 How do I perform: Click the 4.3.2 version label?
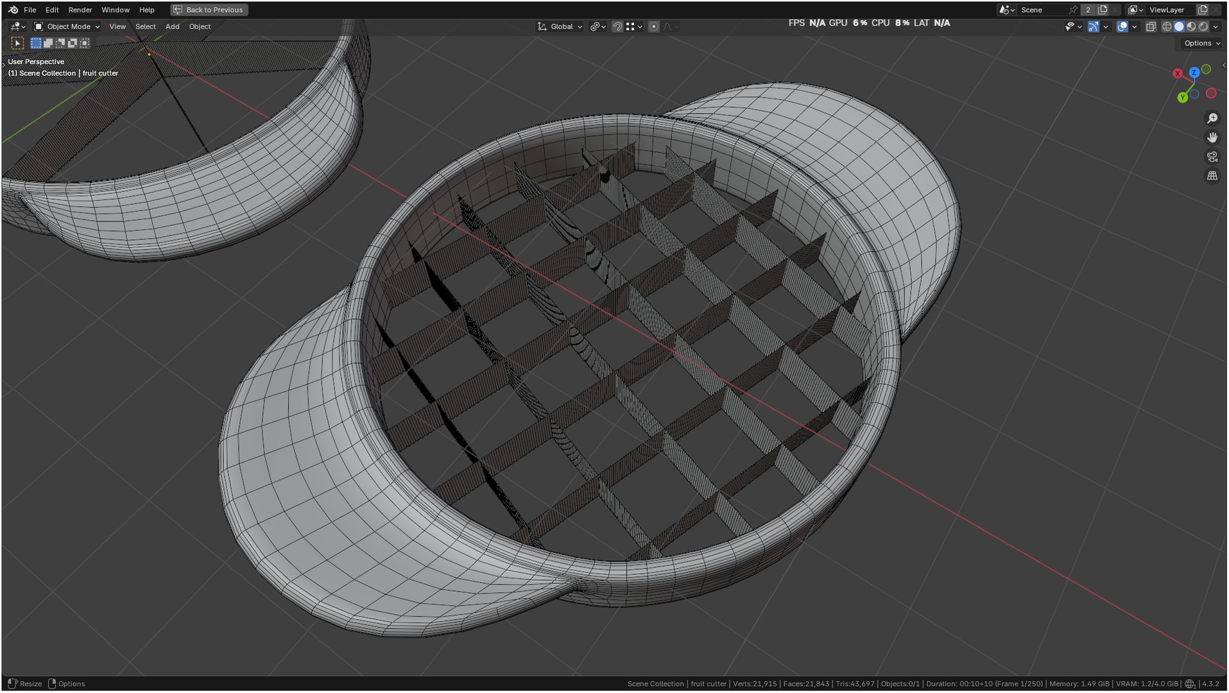(x=1210, y=684)
